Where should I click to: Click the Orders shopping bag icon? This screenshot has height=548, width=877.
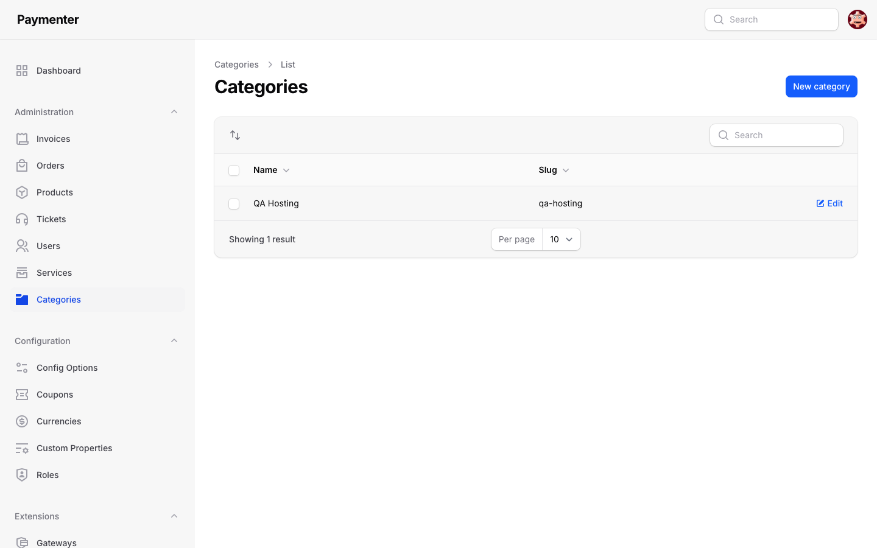pyautogui.click(x=22, y=166)
